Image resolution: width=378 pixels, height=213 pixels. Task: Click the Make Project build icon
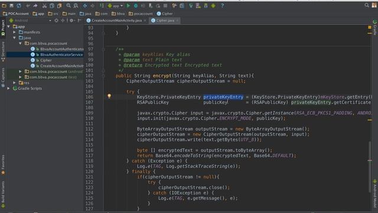coord(102,5)
